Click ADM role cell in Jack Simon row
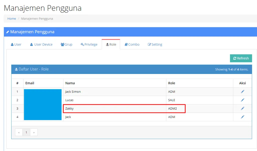The width and height of the screenshot is (257, 151). 200,91
